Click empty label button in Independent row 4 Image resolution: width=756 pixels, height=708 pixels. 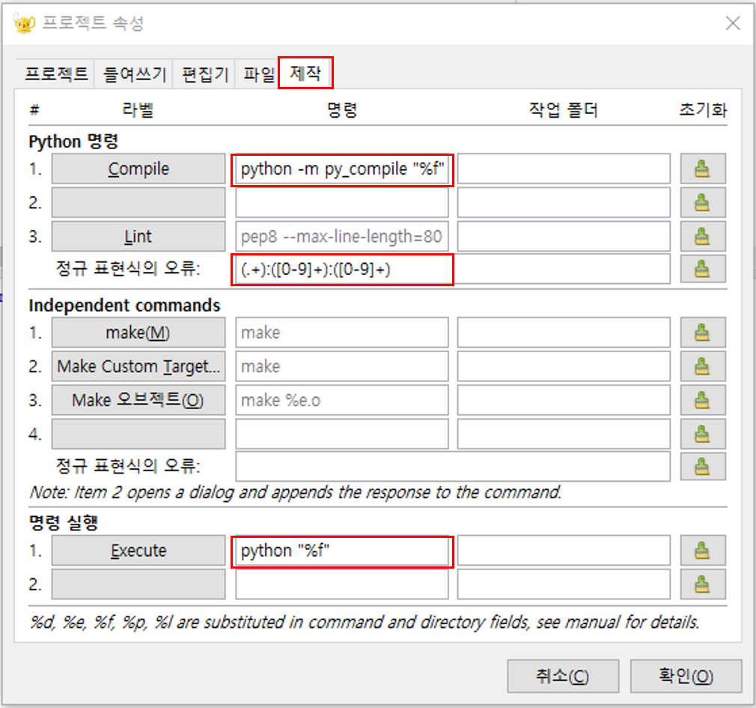point(138,434)
